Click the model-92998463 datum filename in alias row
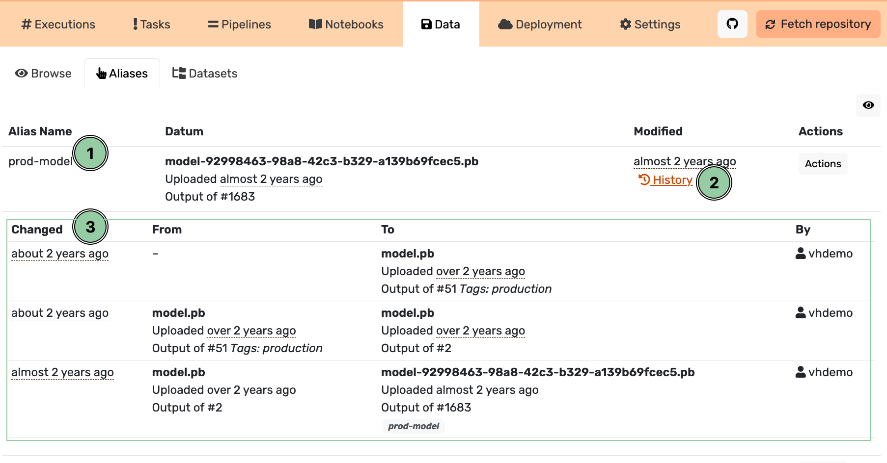The height and width of the screenshot is (463, 887). click(322, 161)
